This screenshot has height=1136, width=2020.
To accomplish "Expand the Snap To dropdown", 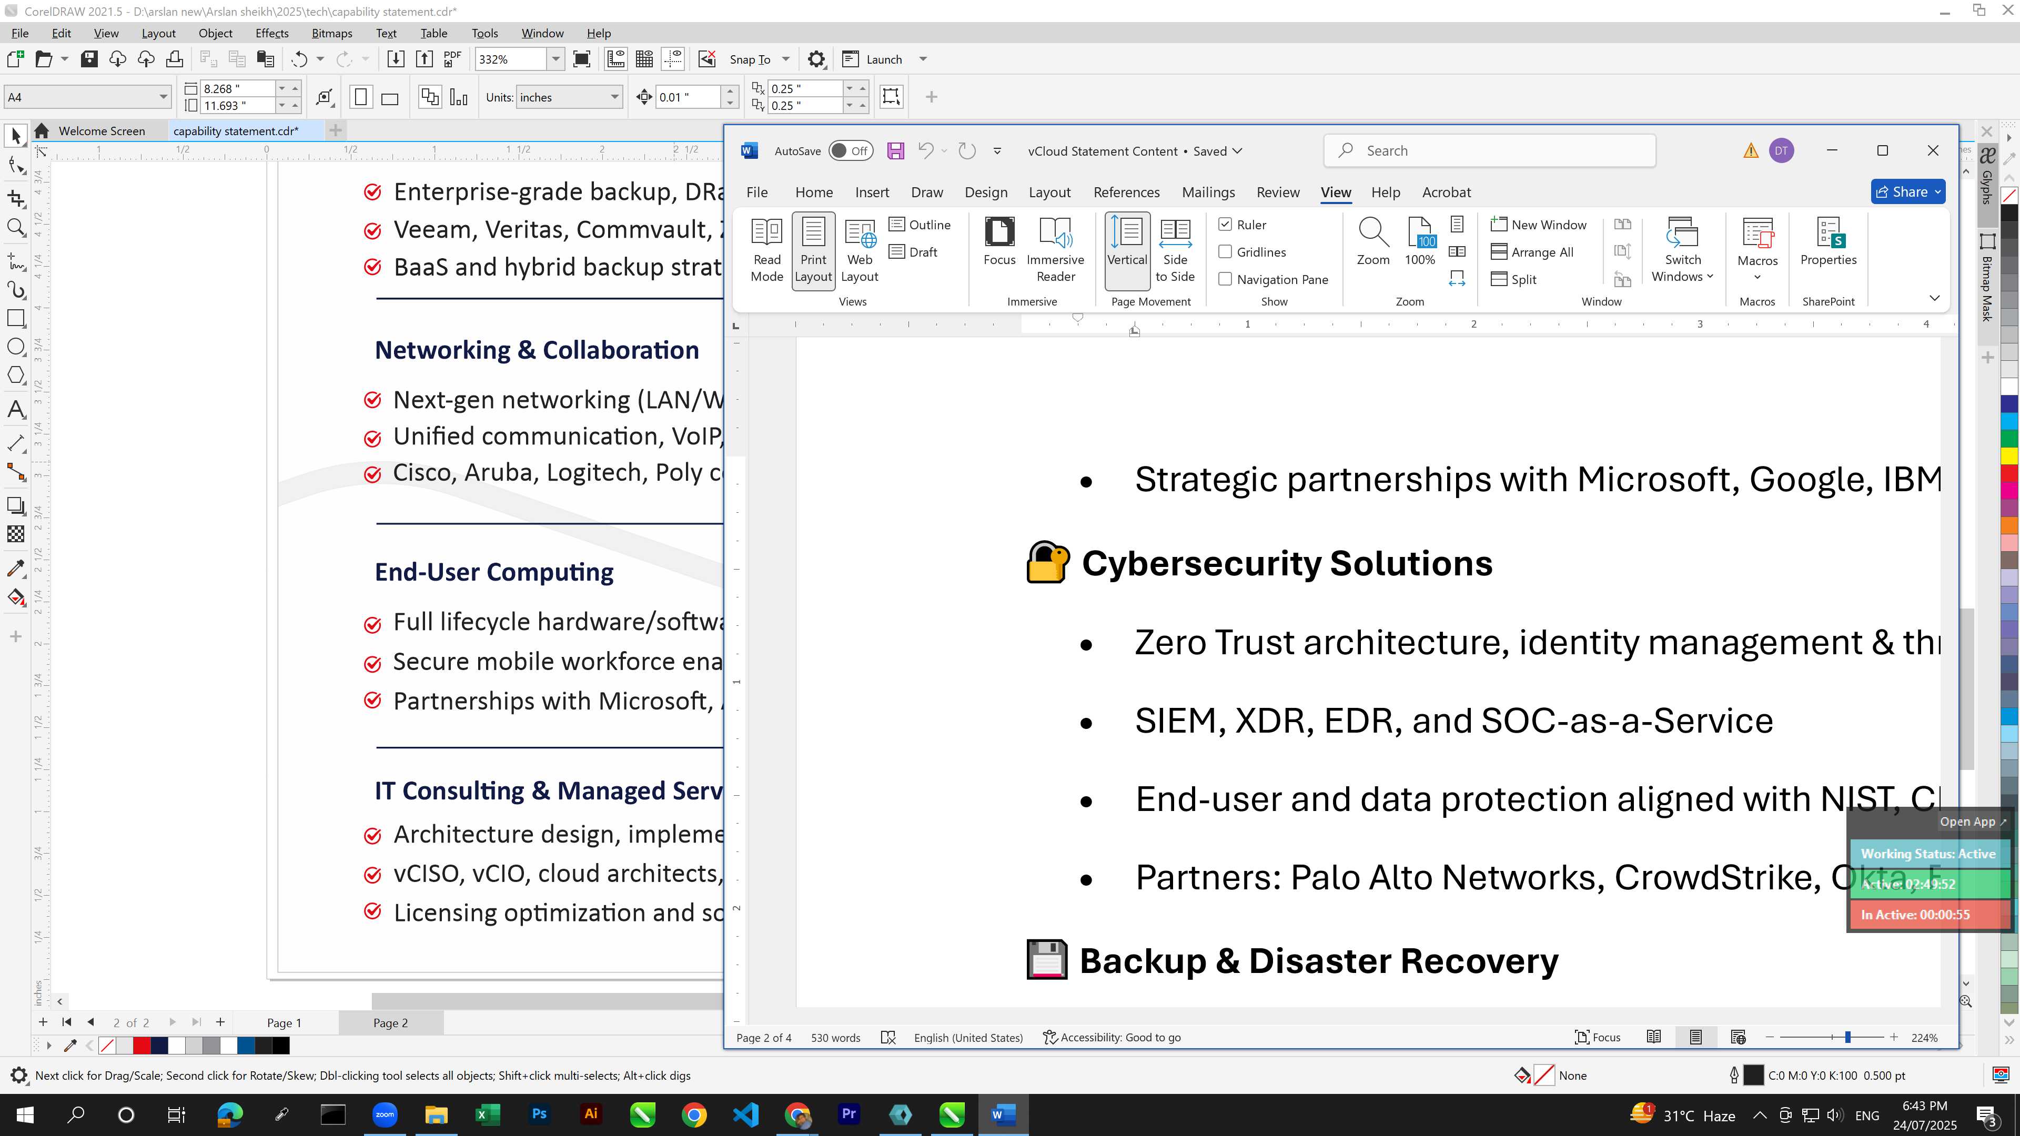I will pos(786,59).
